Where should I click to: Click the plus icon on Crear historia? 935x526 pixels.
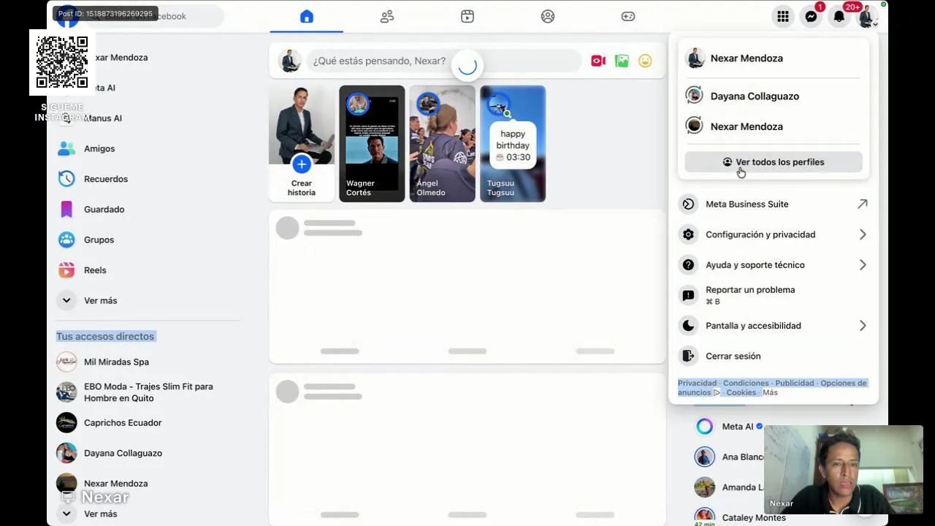pos(301,164)
